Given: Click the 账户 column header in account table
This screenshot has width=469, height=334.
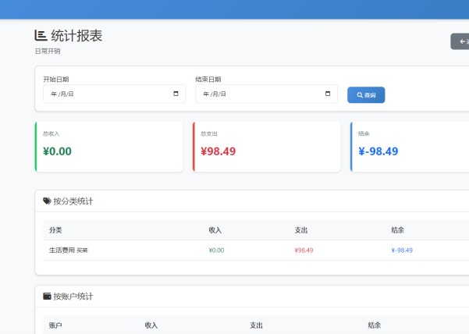Looking at the screenshot, I should pyautogui.click(x=55, y=325).
